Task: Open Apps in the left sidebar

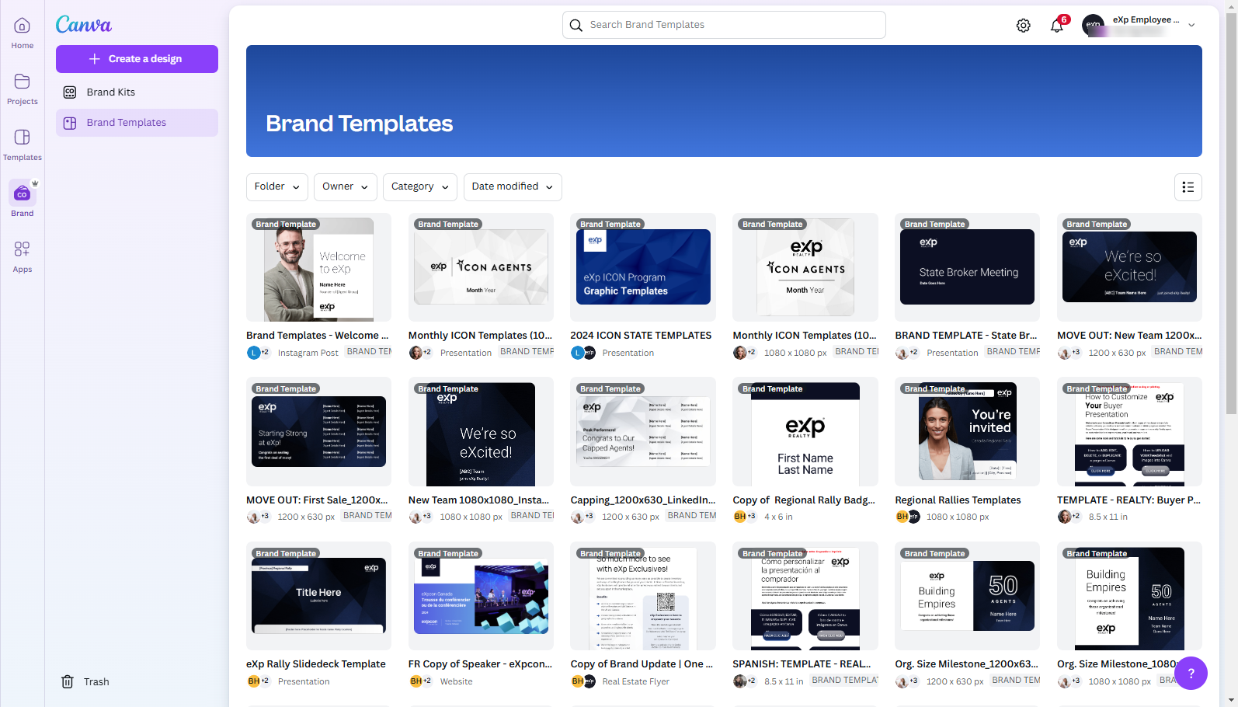Action: point(22,256)
